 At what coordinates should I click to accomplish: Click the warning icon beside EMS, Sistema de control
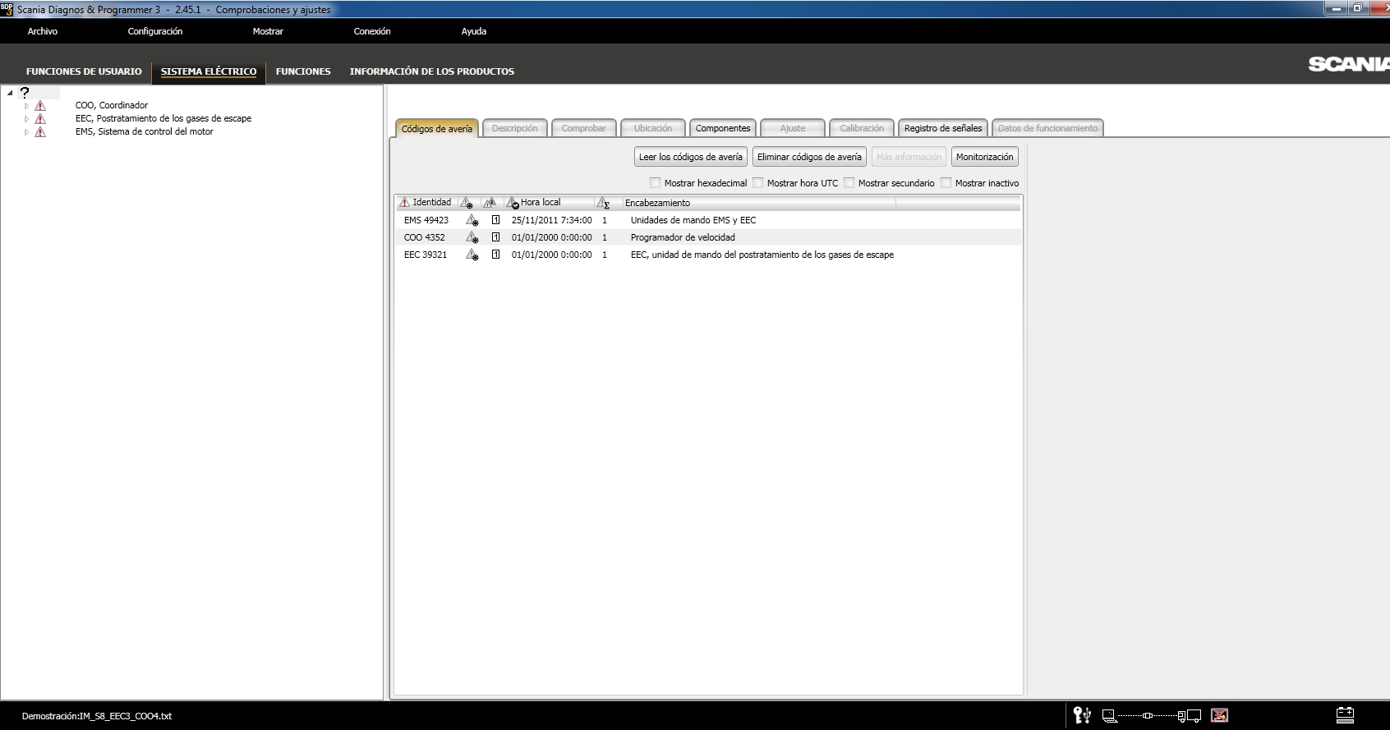(40, 132)
